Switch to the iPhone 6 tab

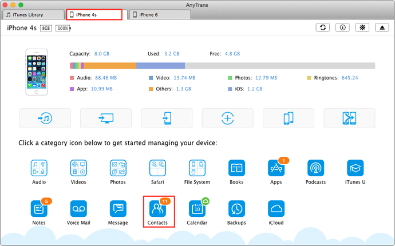[x=160, y=15]
